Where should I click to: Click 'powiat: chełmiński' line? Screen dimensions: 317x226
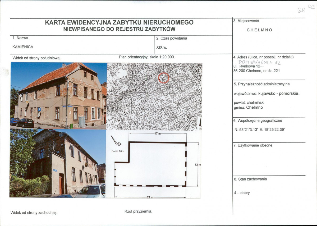pos(249,103)
